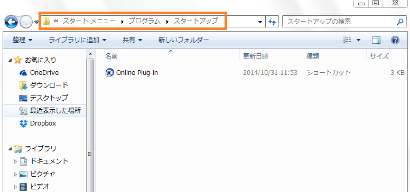This screenshot has width=410, height=192.
Task: Collapse the ライブラリ group
Action: tap(10, 149)
